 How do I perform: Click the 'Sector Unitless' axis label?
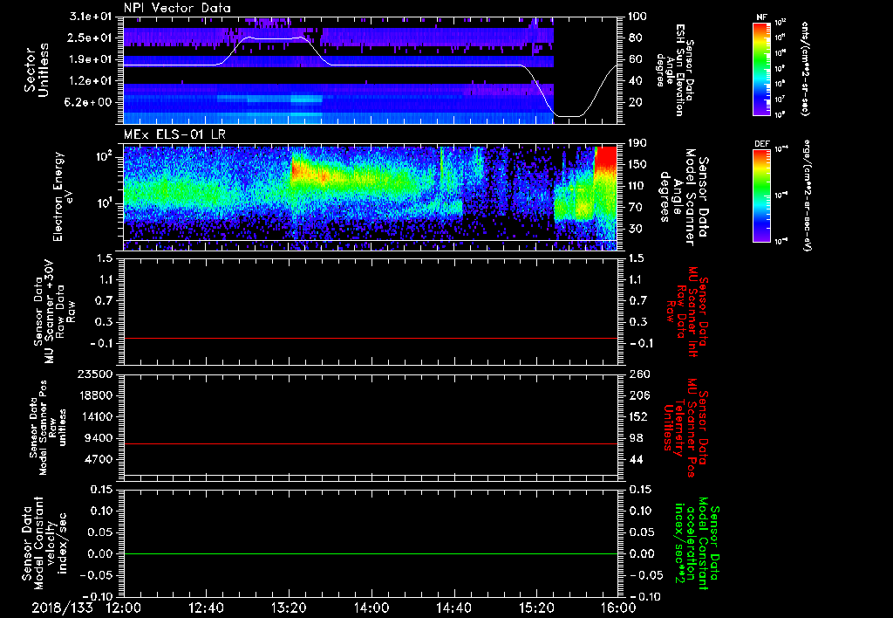click(37, 70)
